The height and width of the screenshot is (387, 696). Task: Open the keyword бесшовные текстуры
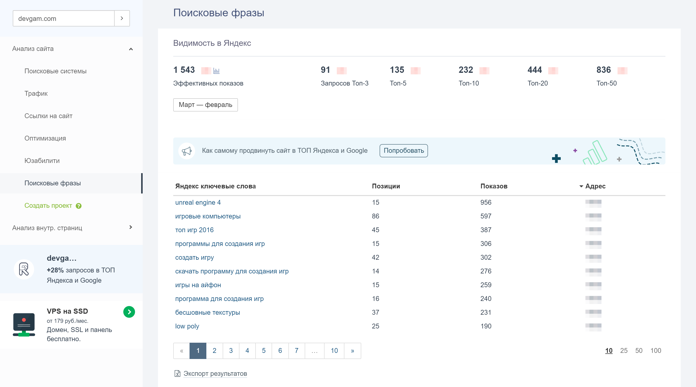click(208, 312)
